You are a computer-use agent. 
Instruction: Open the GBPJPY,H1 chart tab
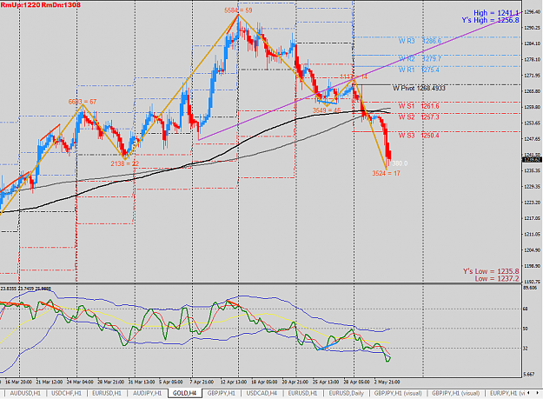click(x=222, y=393)
